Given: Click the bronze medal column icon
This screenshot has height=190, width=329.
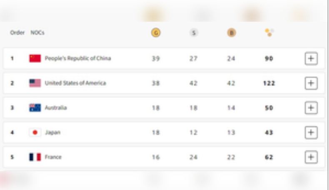Looking at the screenshot, I should click(x=231, y=33).
